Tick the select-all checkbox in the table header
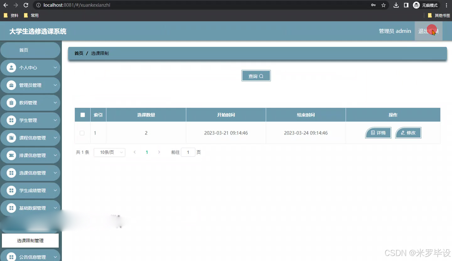The width and height of the screenshot is (452, 261). point(83,115)
